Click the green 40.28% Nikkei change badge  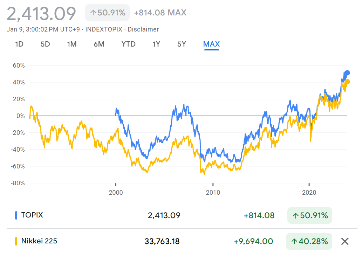309,241
